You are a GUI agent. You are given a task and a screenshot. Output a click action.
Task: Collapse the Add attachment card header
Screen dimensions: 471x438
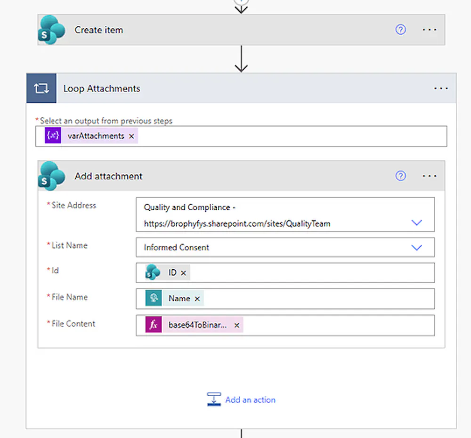coord(235,176)
